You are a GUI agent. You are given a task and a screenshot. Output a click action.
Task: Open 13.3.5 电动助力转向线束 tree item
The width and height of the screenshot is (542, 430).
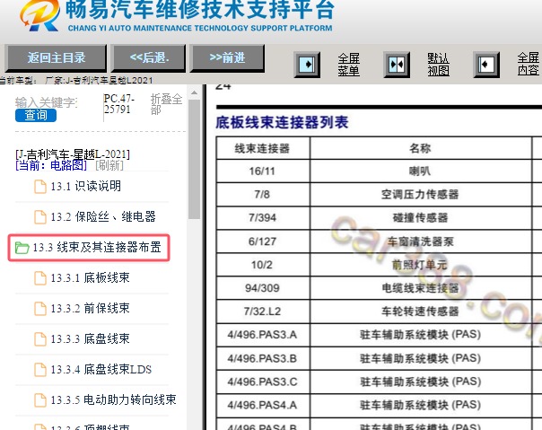point(113,399)
